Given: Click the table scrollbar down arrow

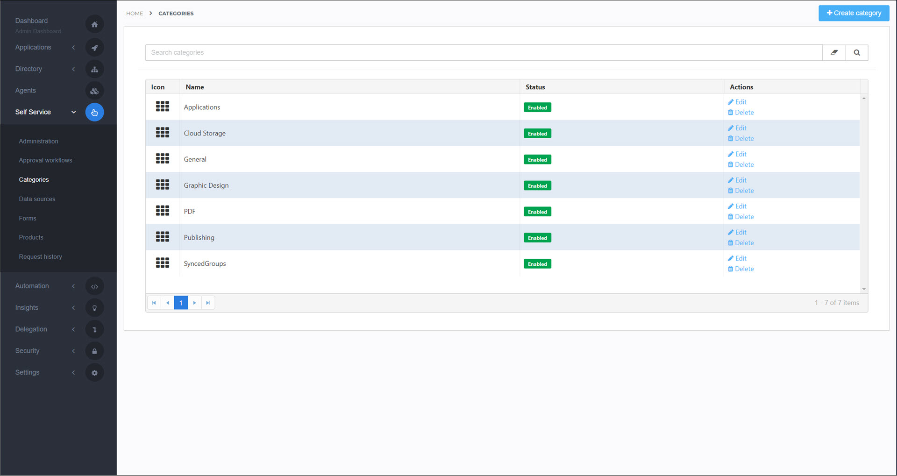Looking at the screenshot, I should point(864,289).
